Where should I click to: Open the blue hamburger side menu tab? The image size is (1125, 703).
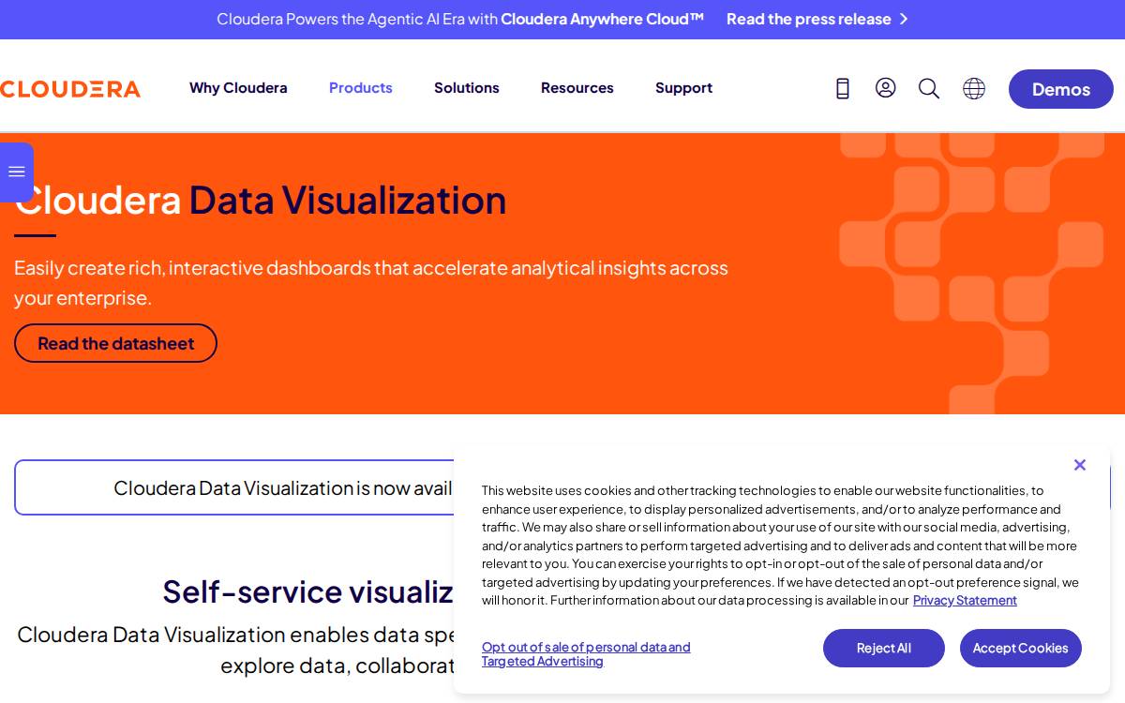[17, 172]
